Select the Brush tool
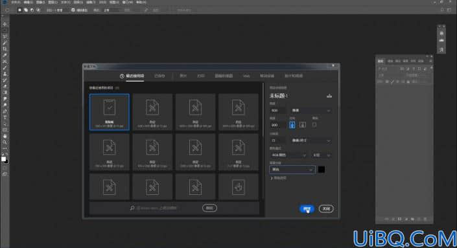 pos(5,68)
